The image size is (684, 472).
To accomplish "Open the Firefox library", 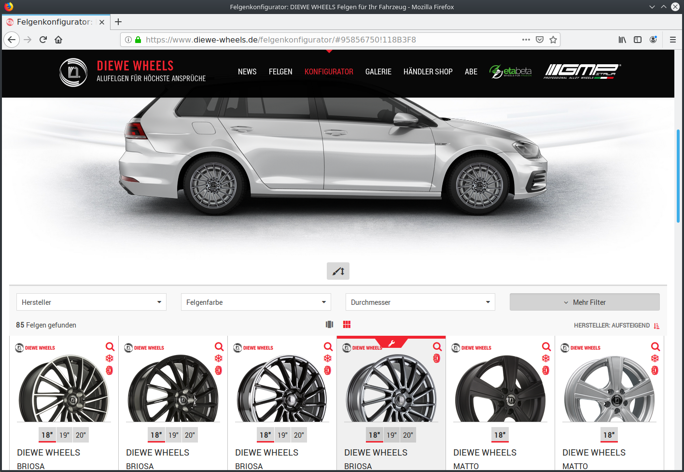I will tap(622, 40).
